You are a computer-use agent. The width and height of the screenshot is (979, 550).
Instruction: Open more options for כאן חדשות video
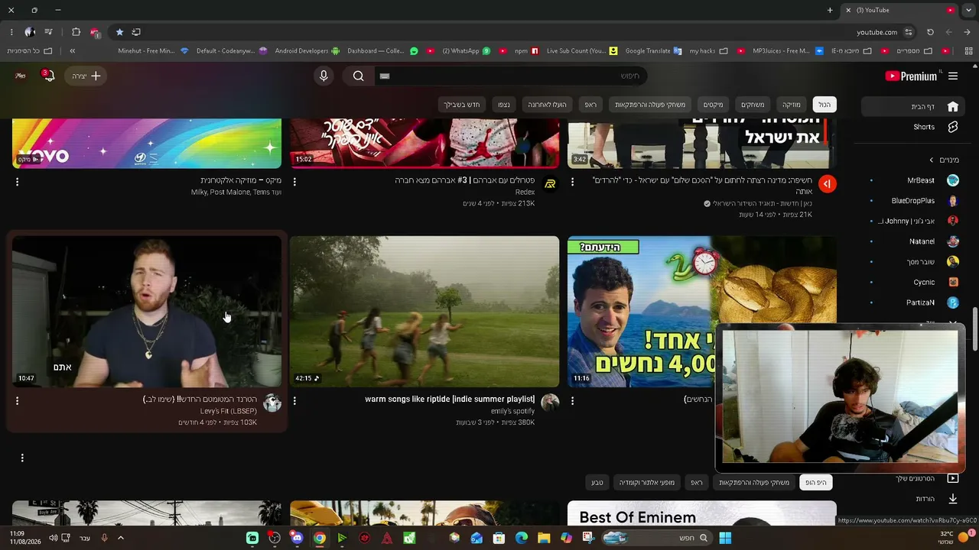(x=572, y=182)
